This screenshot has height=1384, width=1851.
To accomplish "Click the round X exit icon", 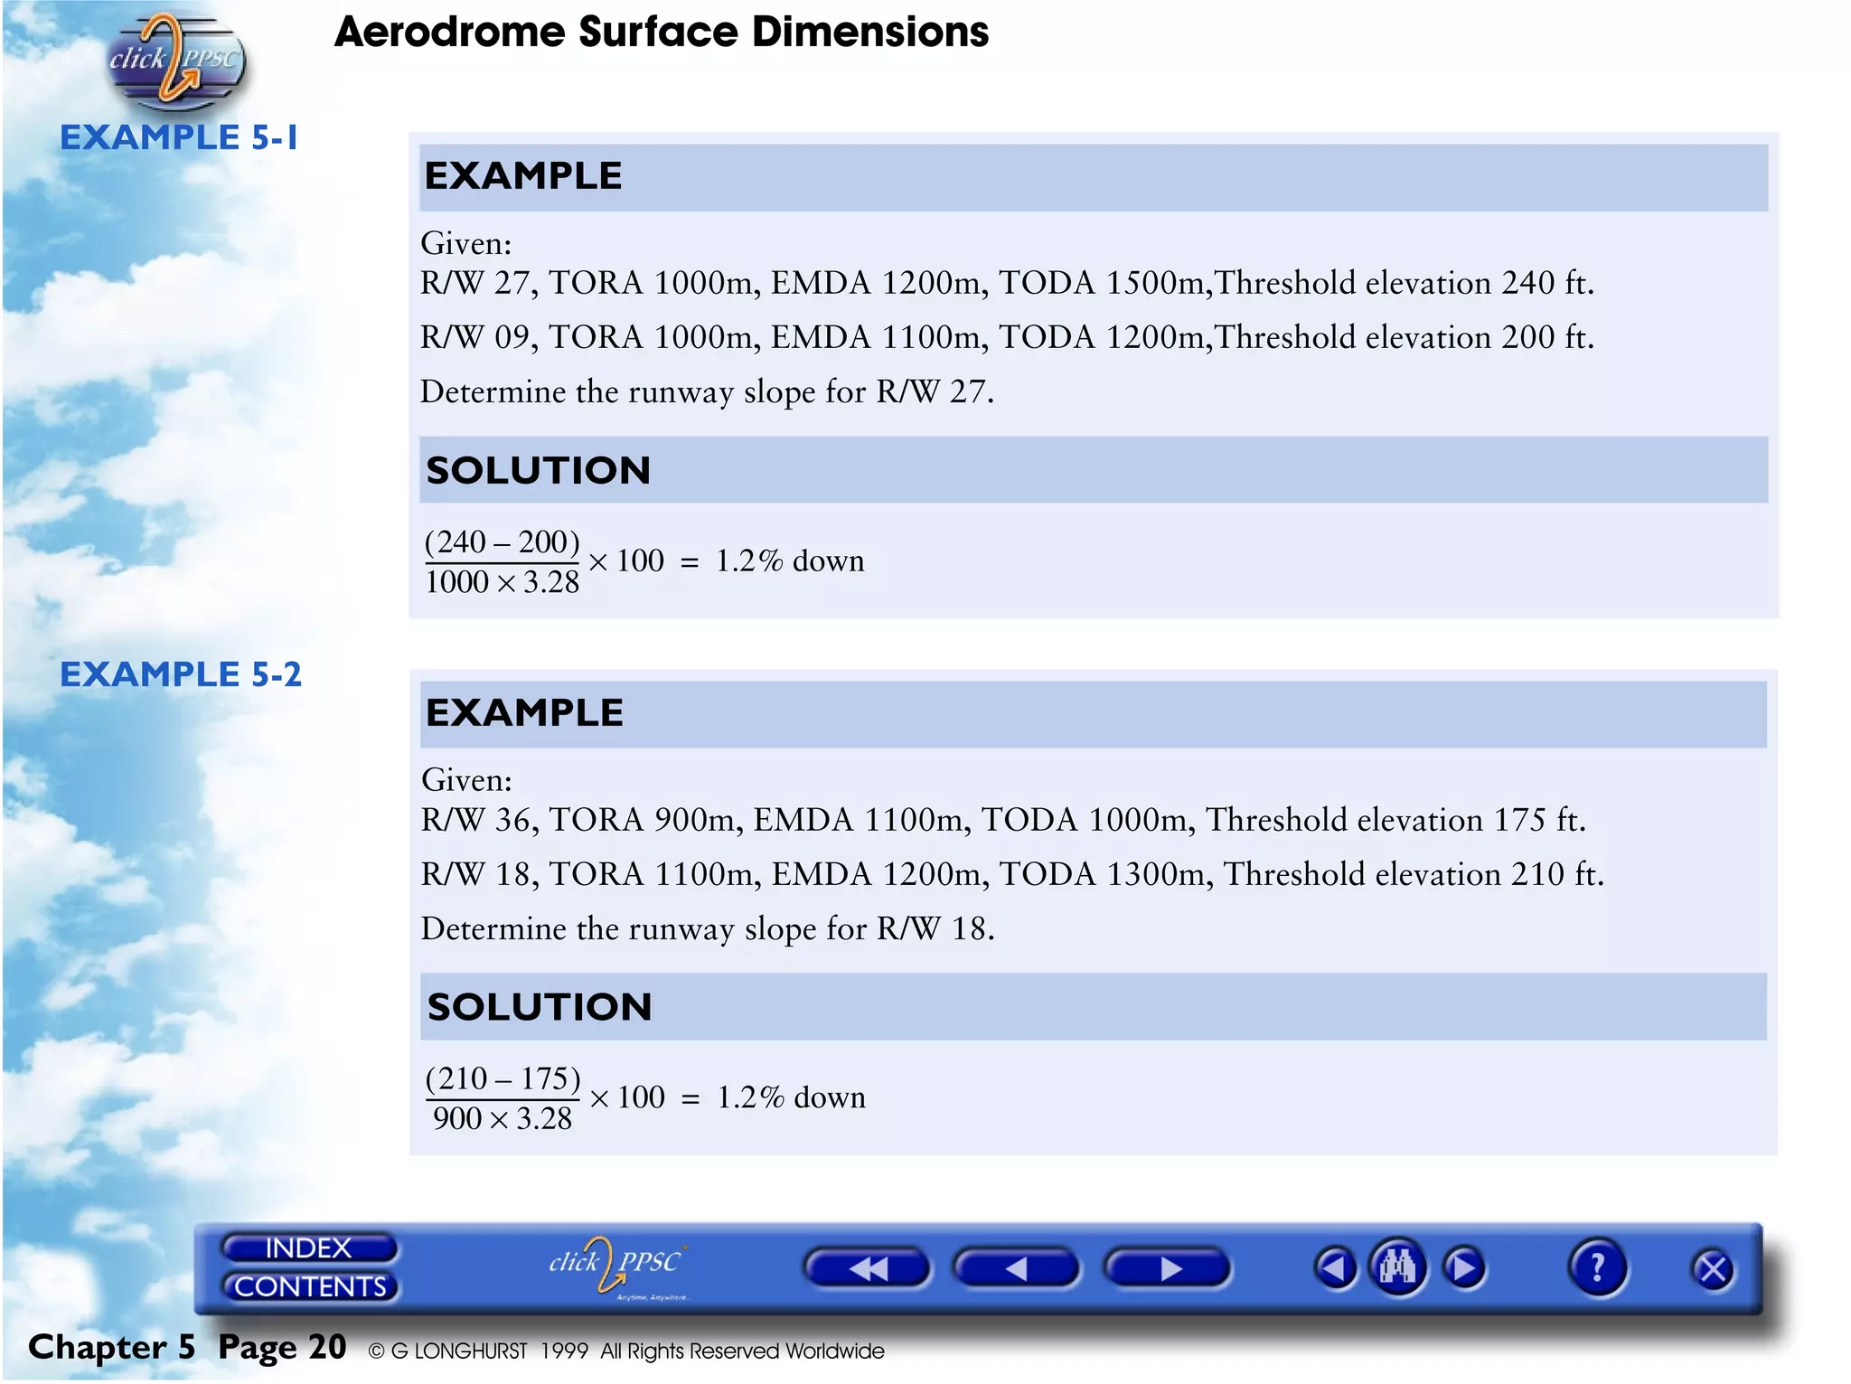I will 1712,1269.
